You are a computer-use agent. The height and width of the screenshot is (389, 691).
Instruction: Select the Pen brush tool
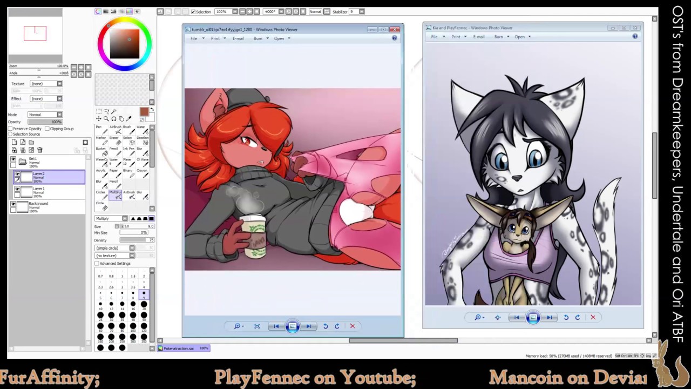[x=102, y=130]
